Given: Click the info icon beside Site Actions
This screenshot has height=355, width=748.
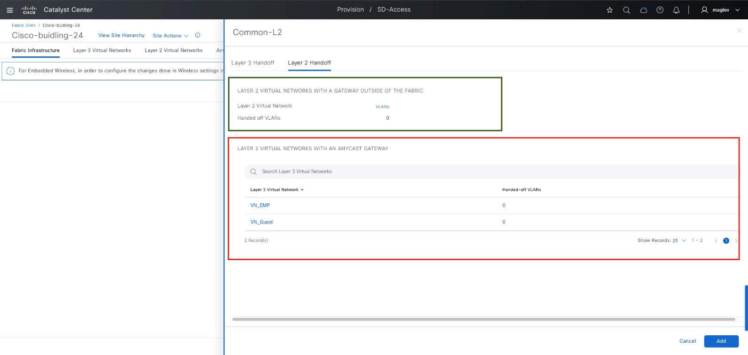Looking at the screenshot, I should pyautogui.click(x=198, y=35).
